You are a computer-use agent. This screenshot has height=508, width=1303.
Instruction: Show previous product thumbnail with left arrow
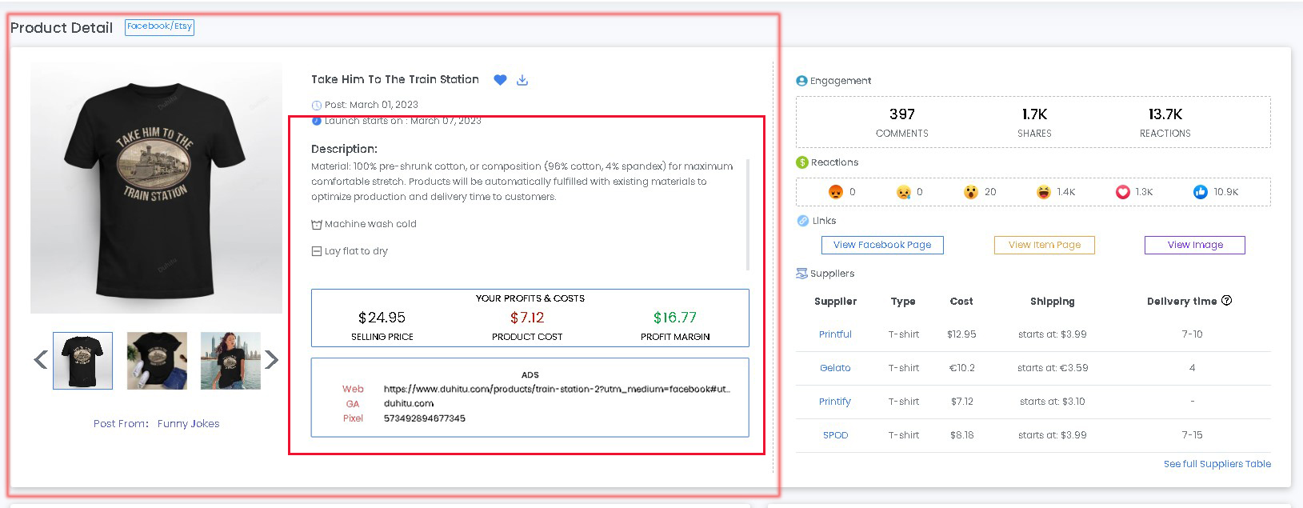click(41, 360)
